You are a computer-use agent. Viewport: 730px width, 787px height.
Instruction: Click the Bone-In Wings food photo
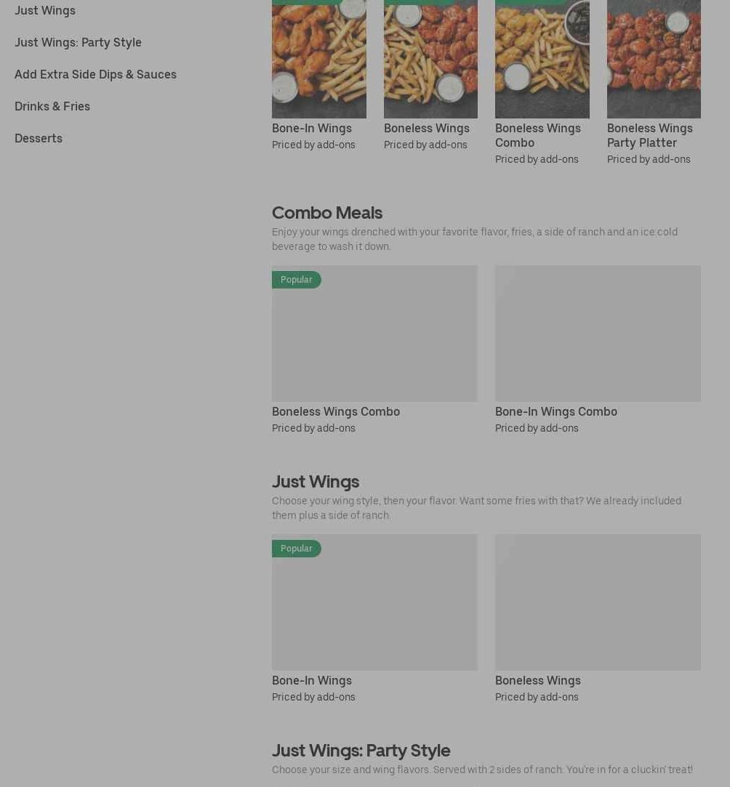tap(318, 60)
